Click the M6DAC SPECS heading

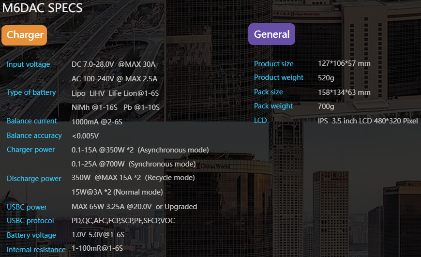(x=42, y=8)
